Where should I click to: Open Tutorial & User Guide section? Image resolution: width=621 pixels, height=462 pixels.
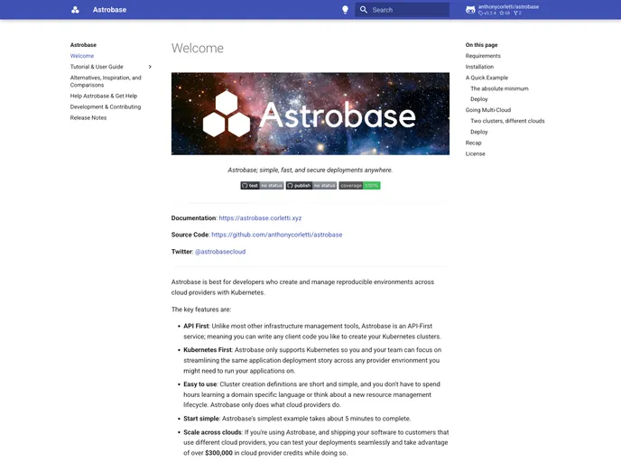[x=97, y=67]
